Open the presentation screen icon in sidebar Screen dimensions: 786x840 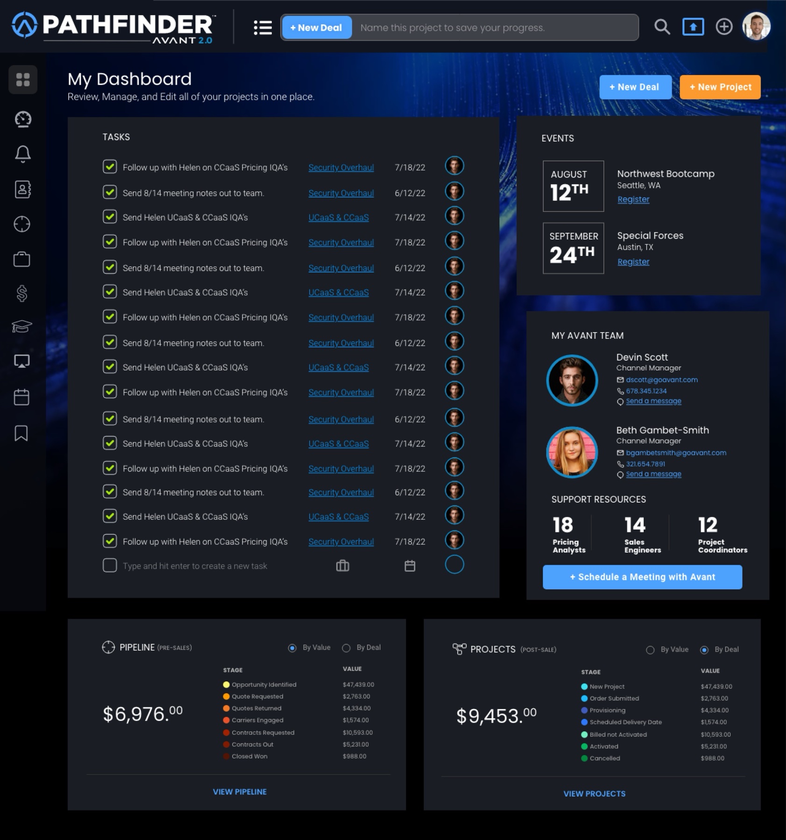[22, 361]
